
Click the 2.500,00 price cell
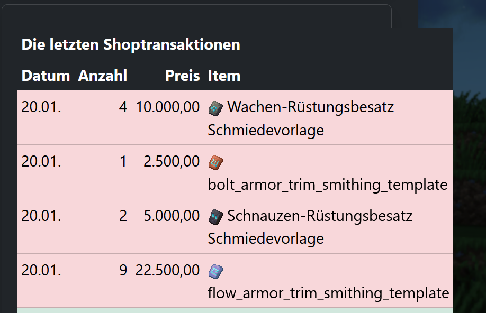point(172,162)
